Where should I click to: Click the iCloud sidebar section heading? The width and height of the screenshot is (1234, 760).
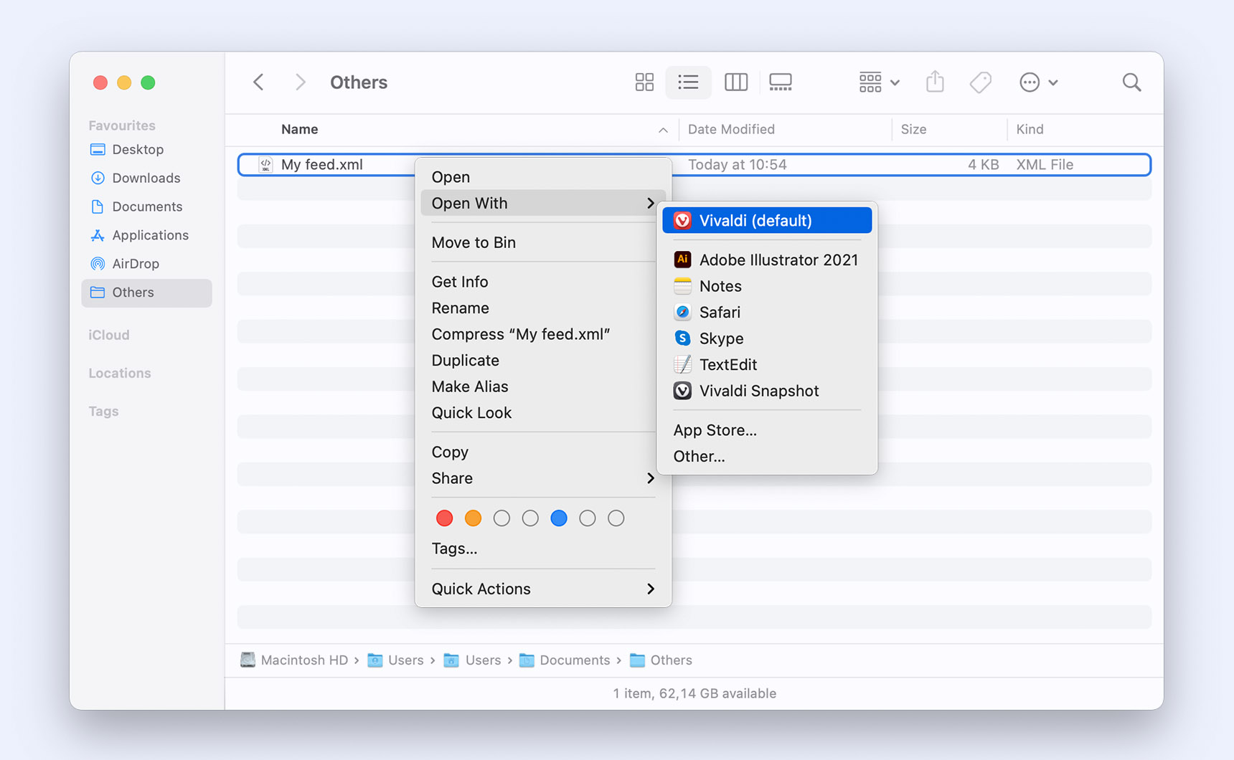[109, 335]
